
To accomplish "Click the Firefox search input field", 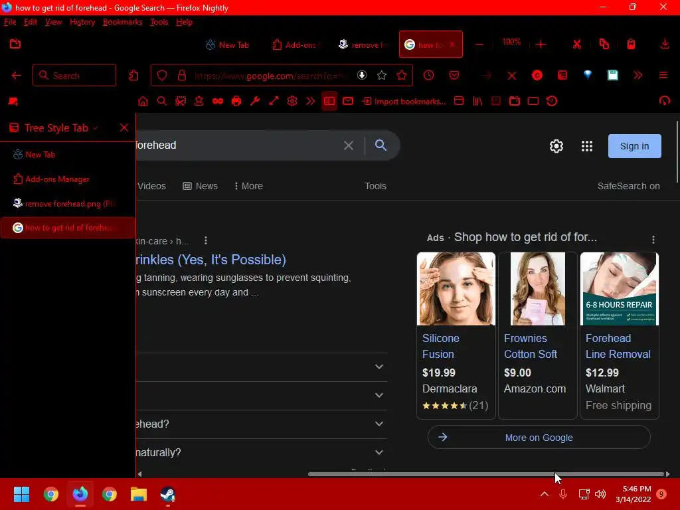I will pos(74,76).
